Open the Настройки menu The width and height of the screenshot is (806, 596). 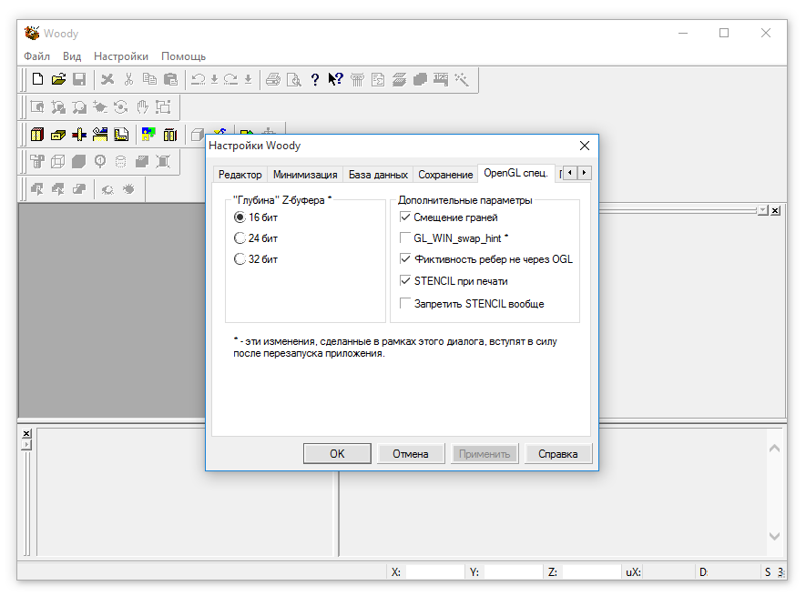(x=121, y=56)
